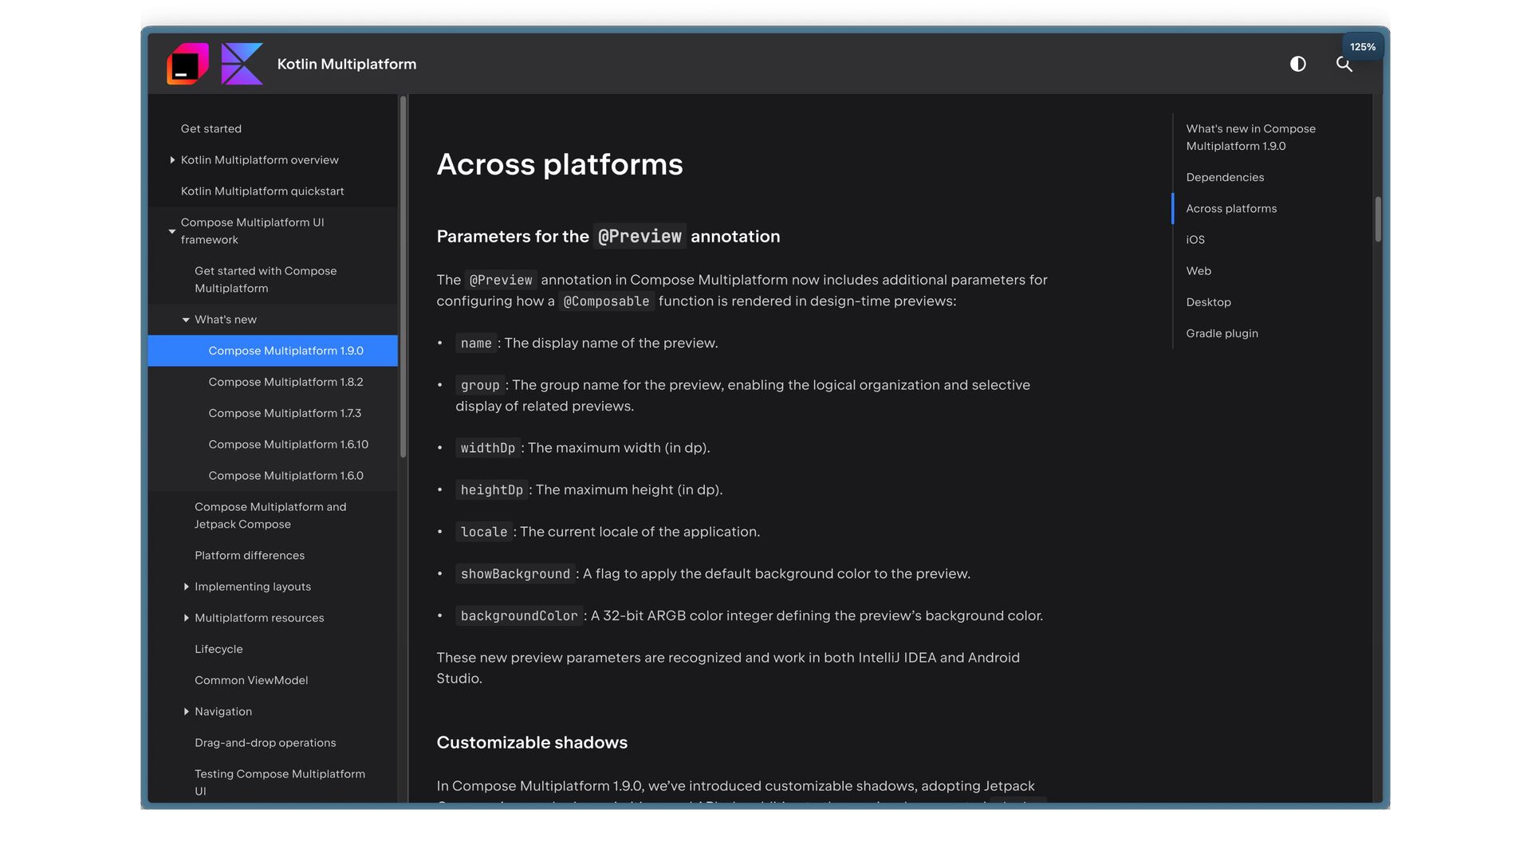Viewport: 1531px width, 861px height.
Task: Expand the Implementing layouts arrow
Action: click(x=186, y=587)
